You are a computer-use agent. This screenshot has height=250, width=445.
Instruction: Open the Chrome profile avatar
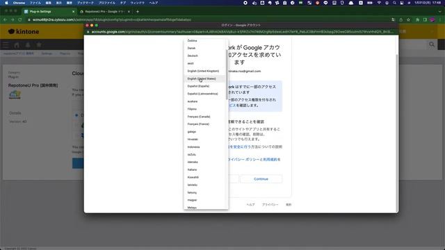[x=432, y=19]
